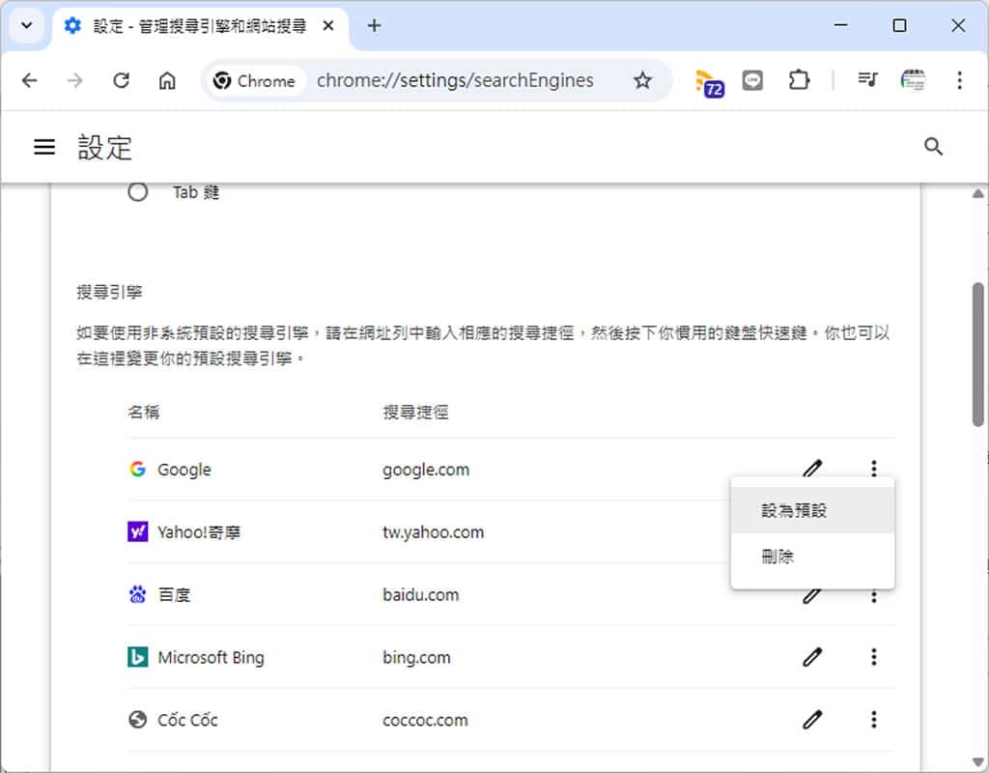Open the tab search dropdown arrow
Viewport: 989px width, 773px height.
(26, 26)
